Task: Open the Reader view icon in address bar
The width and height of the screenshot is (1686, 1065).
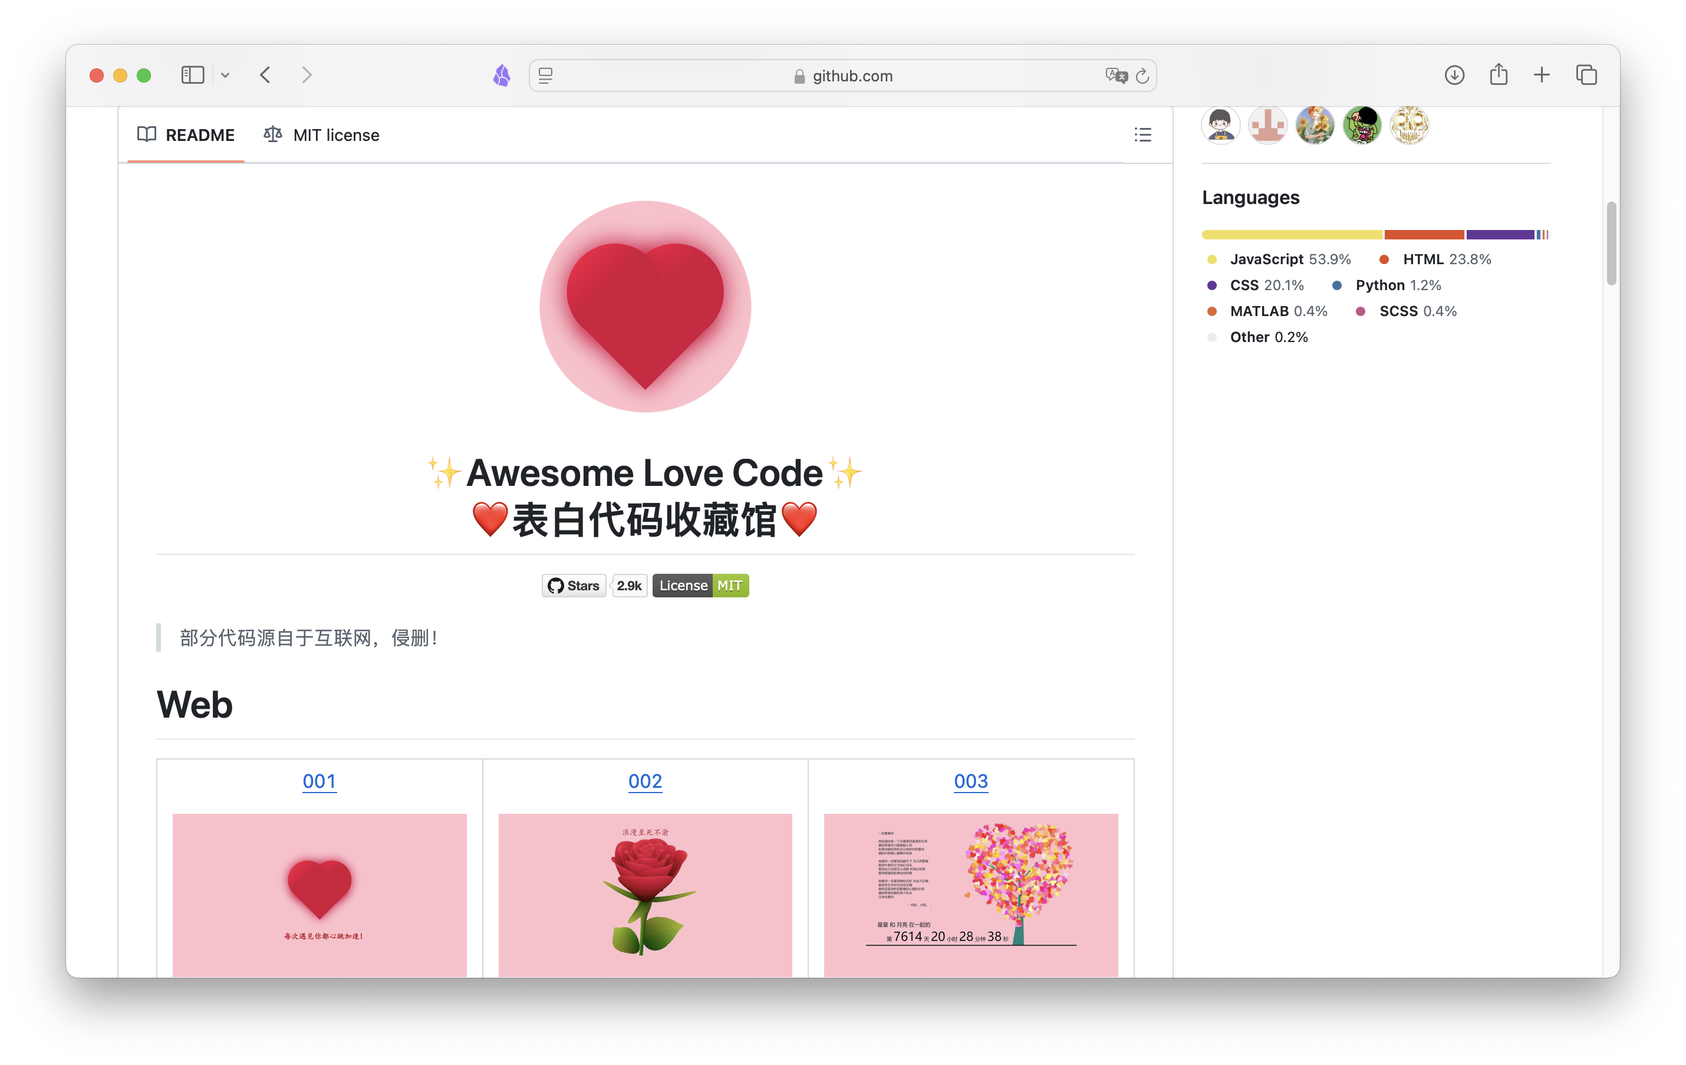Action: click(545, 75)
